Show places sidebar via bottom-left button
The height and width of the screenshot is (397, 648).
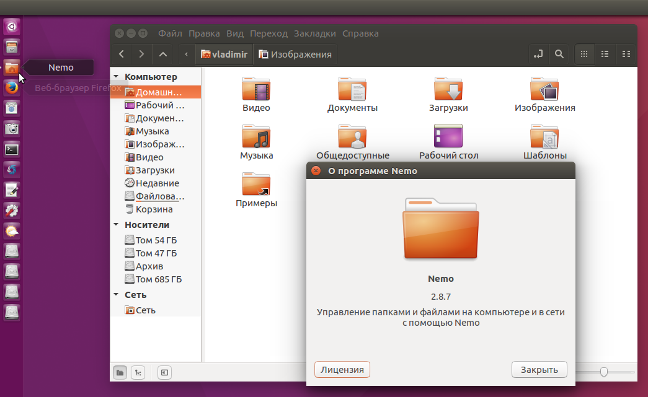click(120, 373)
